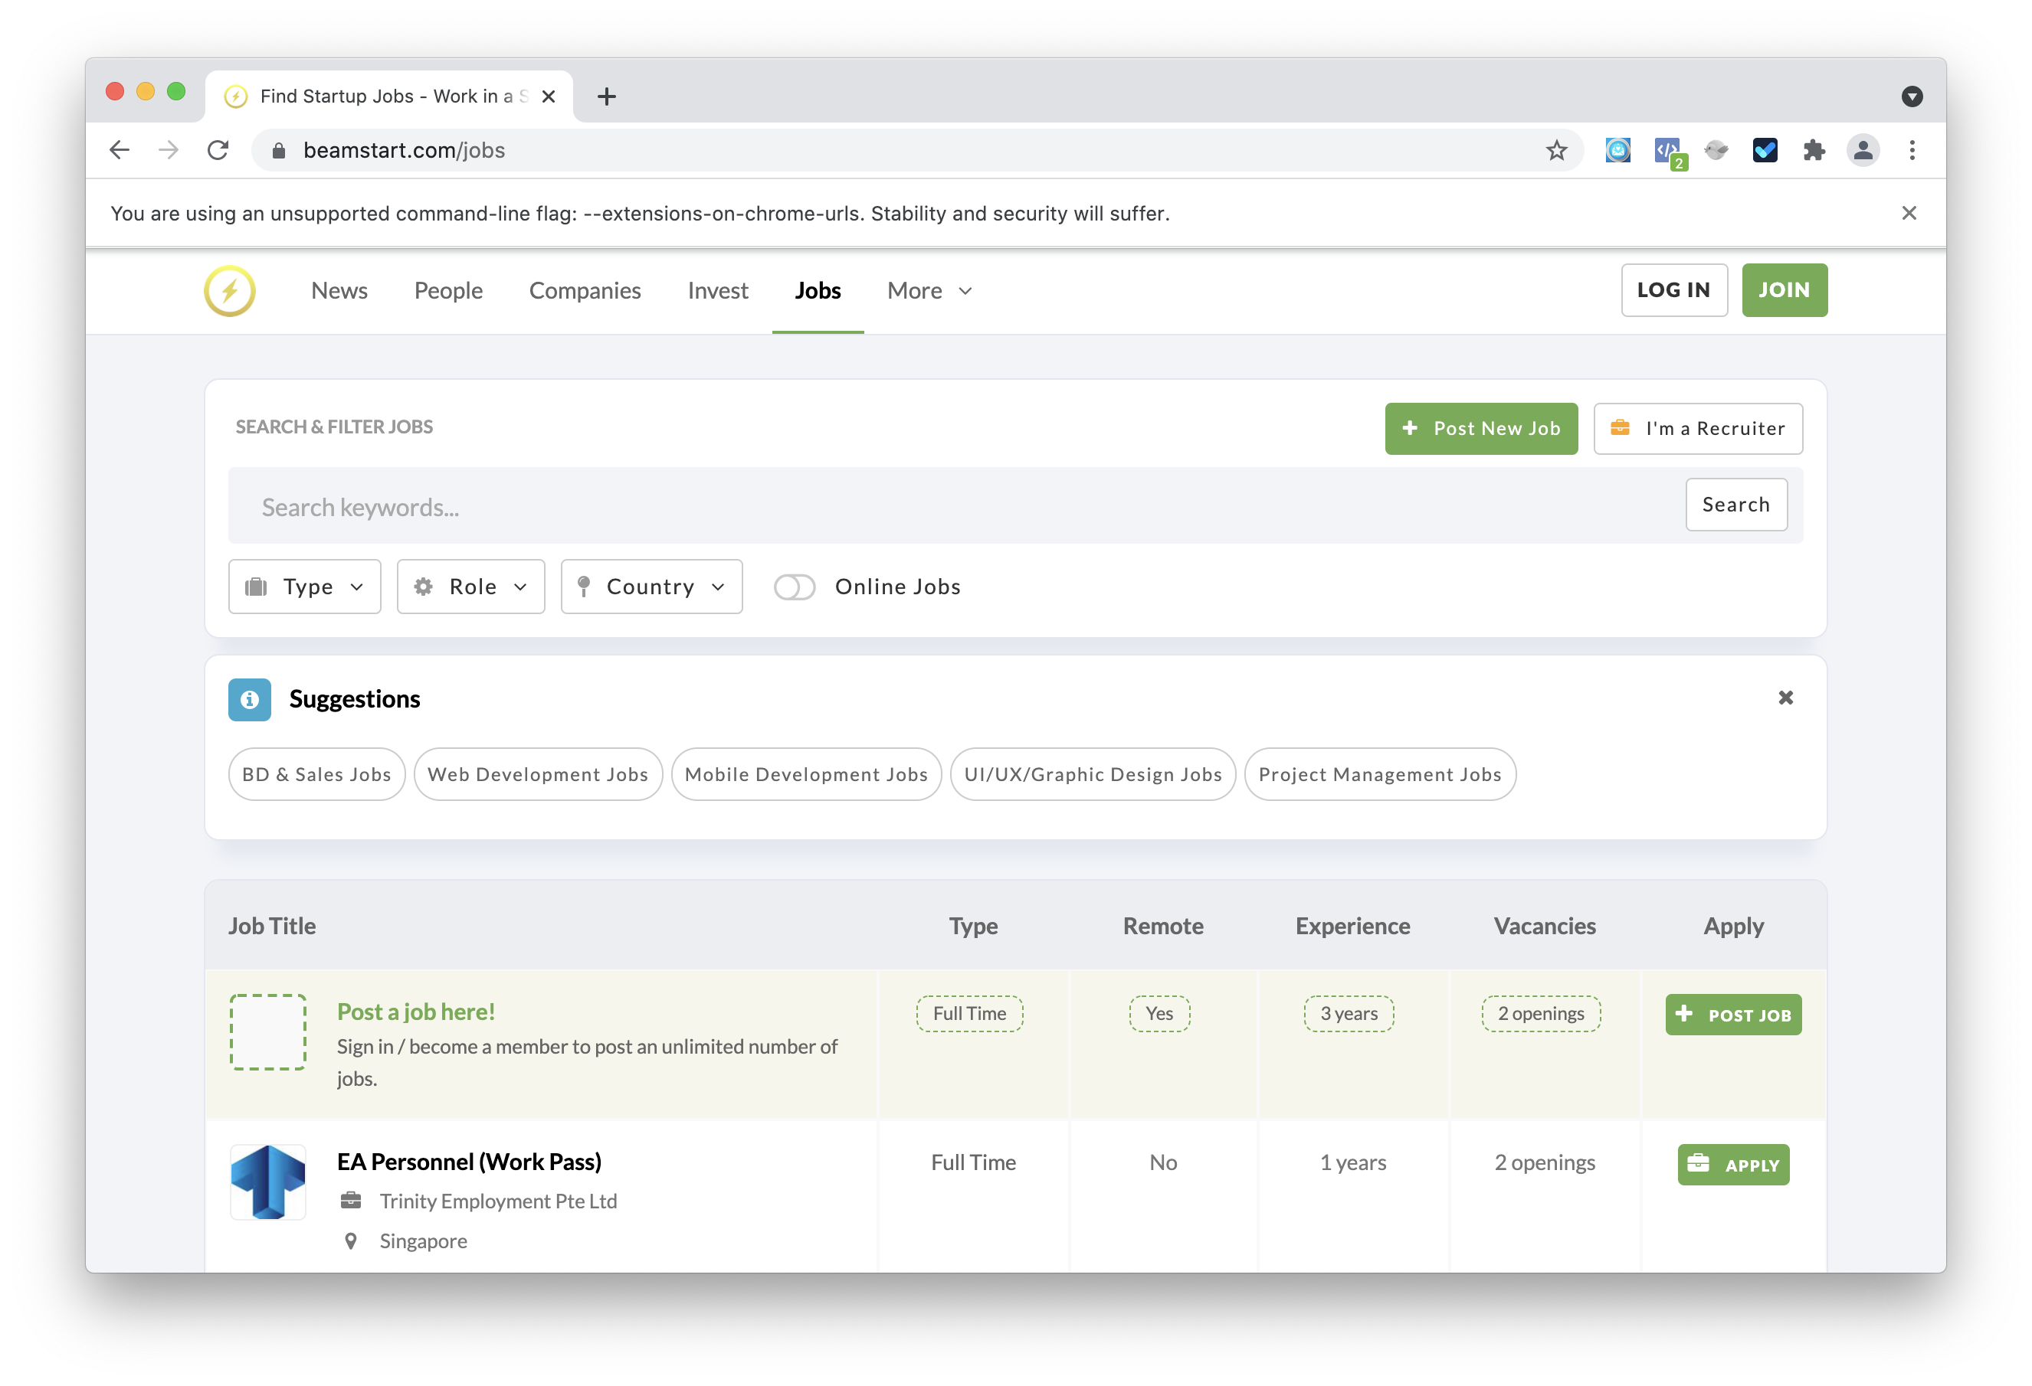This screenshot has width=2032, height=1386.
Task: Click the Chrome profile avatar icon
Action: (x=1863, y=150)
